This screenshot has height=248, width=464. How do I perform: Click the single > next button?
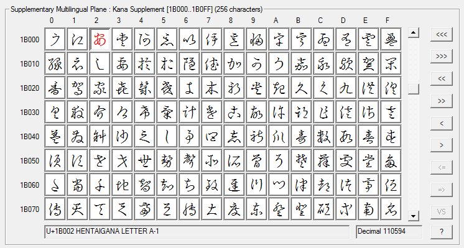pyautogui.click(x=441, y=145)
